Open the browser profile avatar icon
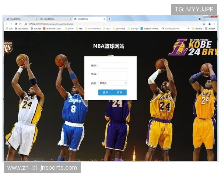 coord(210,24)
